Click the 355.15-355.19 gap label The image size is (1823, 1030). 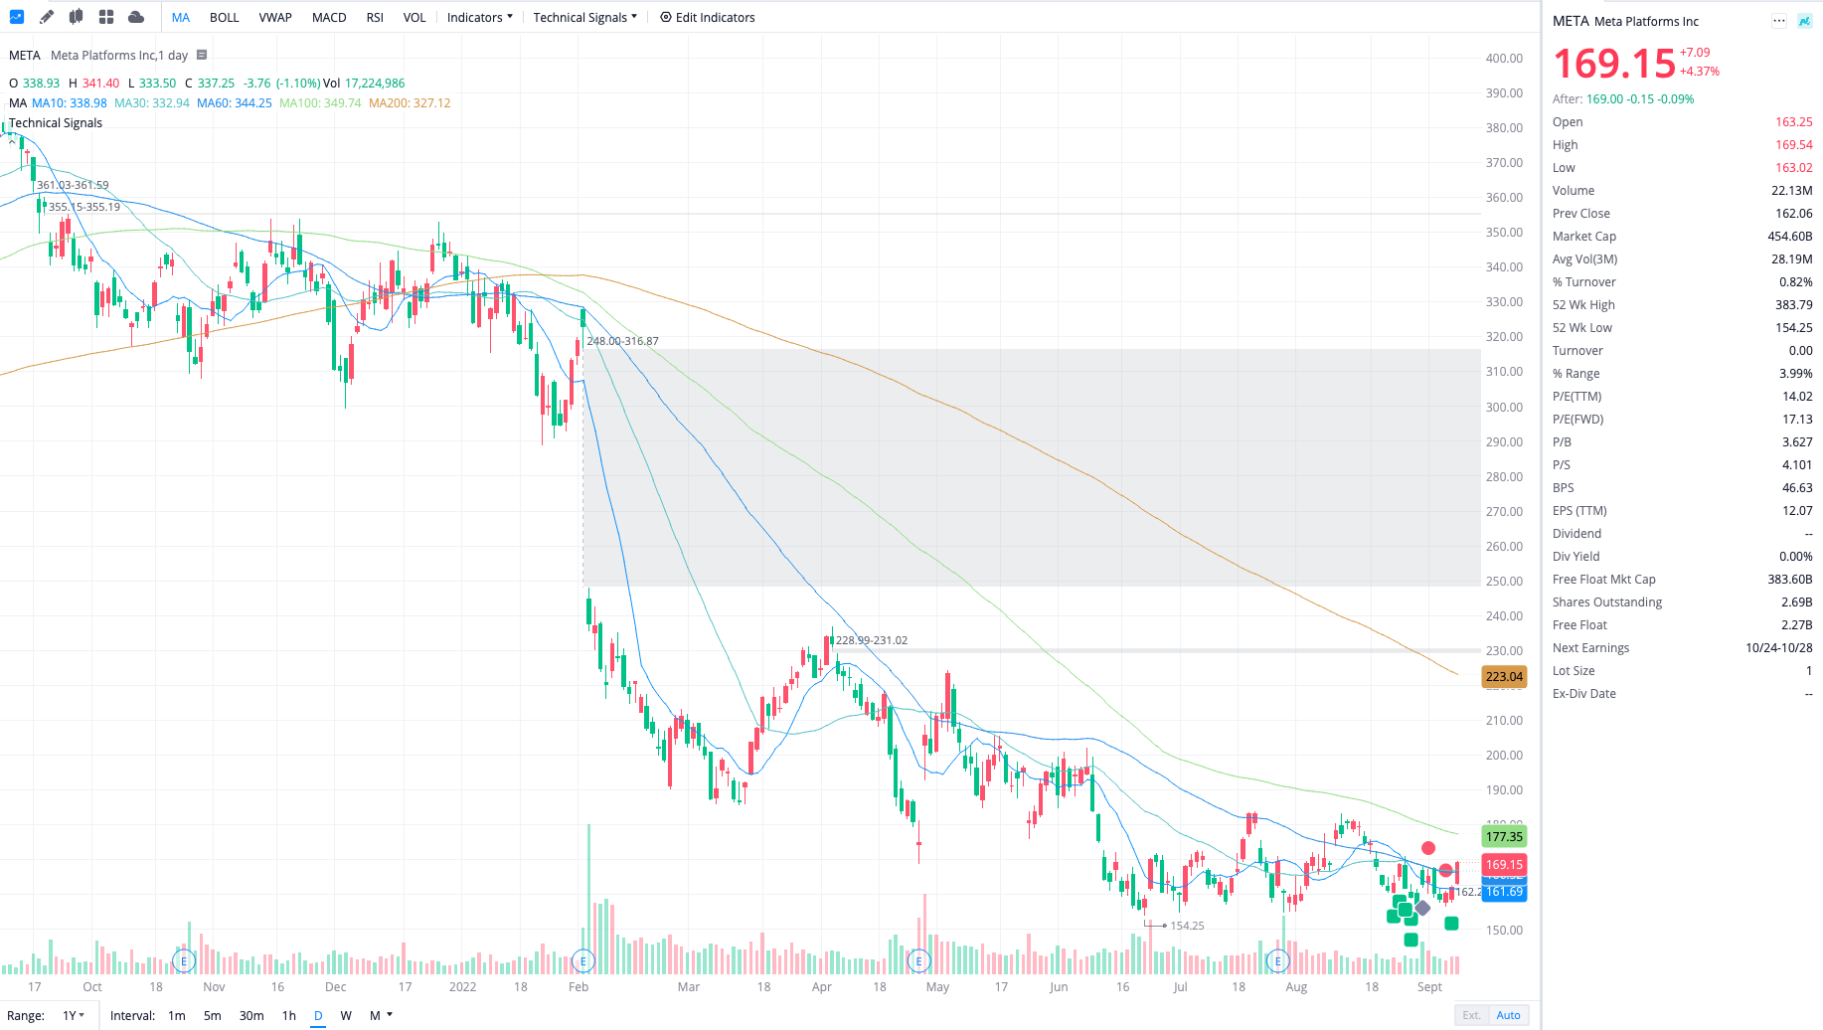pyautogui.click(x=84, y=207)
